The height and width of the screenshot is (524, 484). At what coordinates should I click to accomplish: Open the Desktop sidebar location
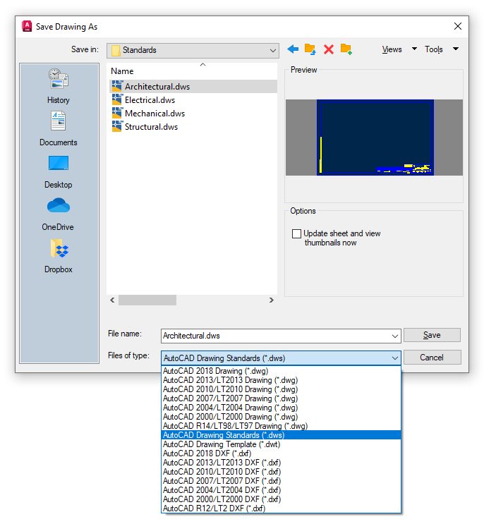tap(59, 171)
